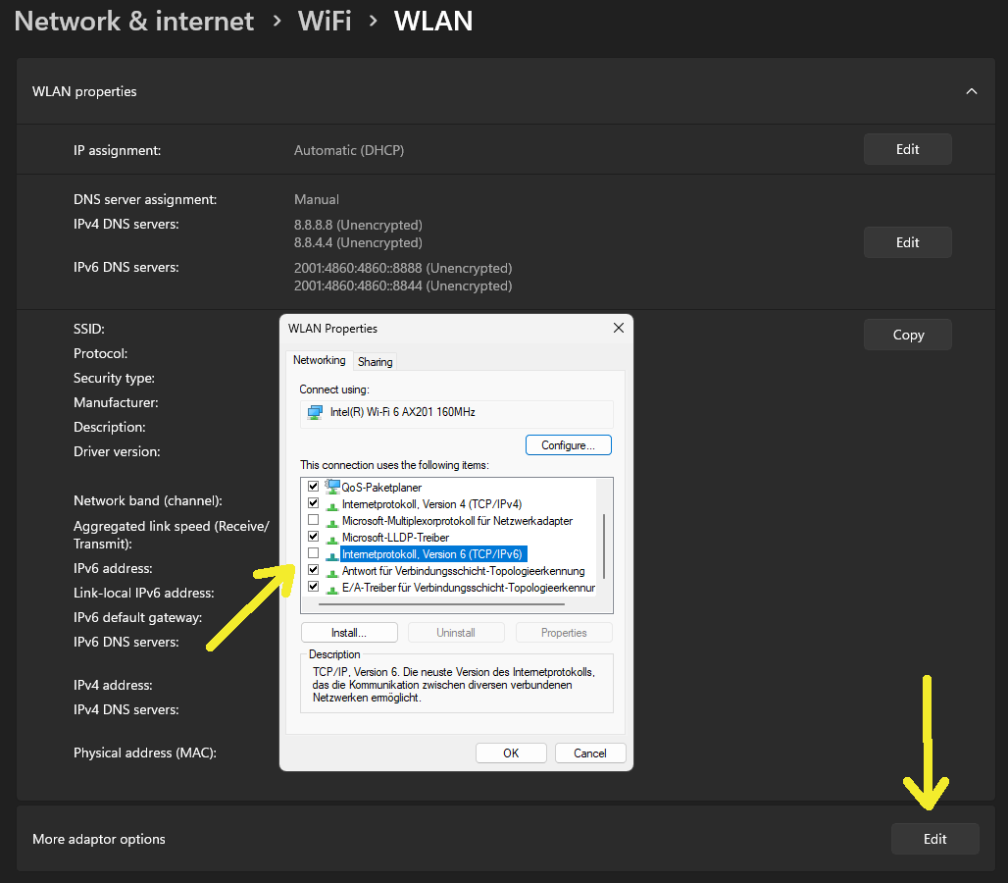Click the 8.8.4.4 (Unencrypted) DNS value
1008x883 pixels.
pos(358,243)
